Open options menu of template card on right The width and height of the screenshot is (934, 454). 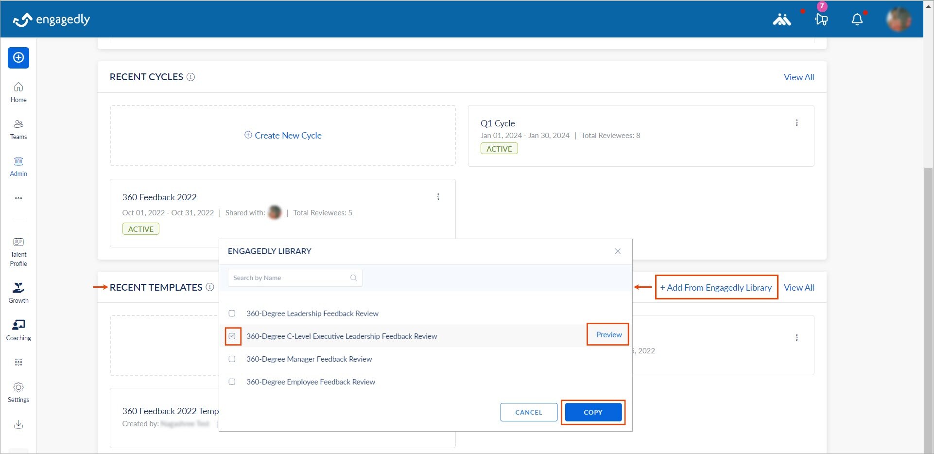click(x=796, y=338)
